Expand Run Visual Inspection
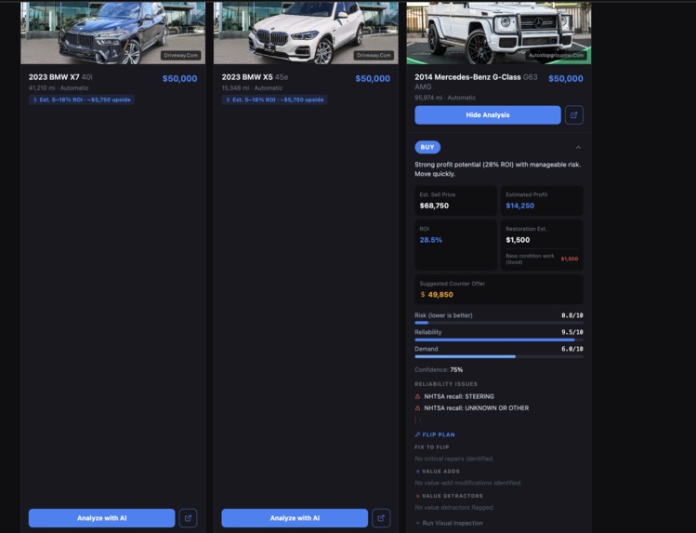The image size is (696, 533). pos(449,523)
